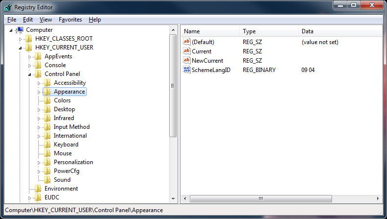
Task: Open the View menu
Action: 46,20
